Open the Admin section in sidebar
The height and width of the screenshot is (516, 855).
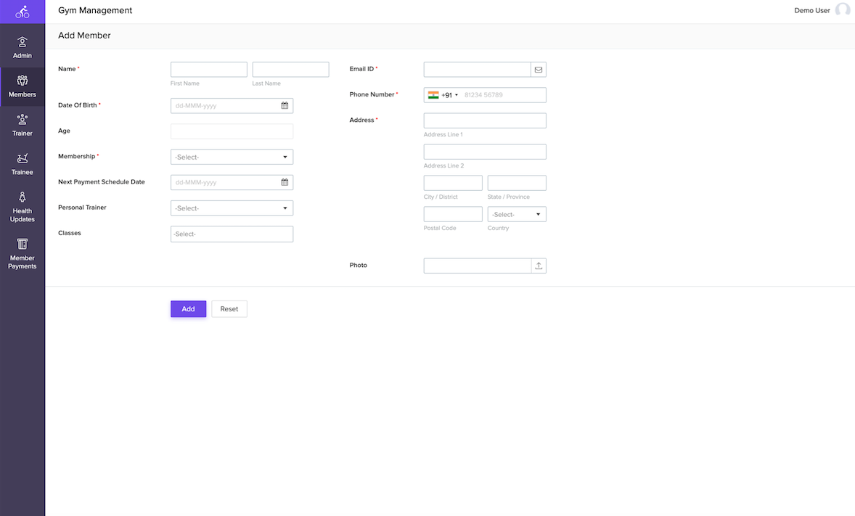(22, 48)
